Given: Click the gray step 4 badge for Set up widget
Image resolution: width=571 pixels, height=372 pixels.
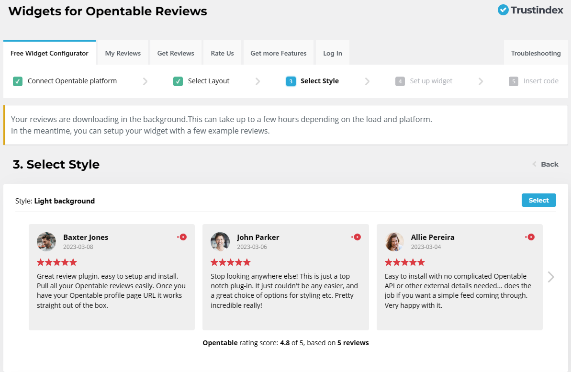Looking at the screenshot, I should pos(400,81).
